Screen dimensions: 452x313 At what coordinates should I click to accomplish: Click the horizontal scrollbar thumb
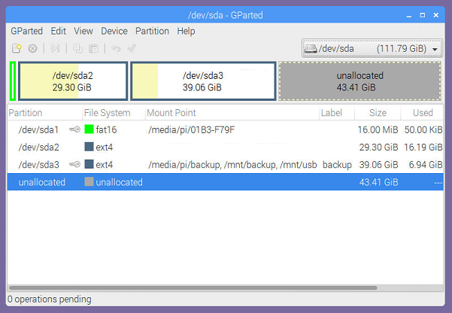click(x=193, y=287)
